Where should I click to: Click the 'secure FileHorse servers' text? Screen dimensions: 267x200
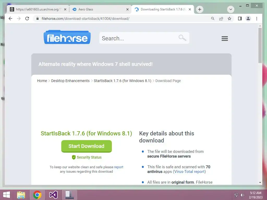click(169, 156)
